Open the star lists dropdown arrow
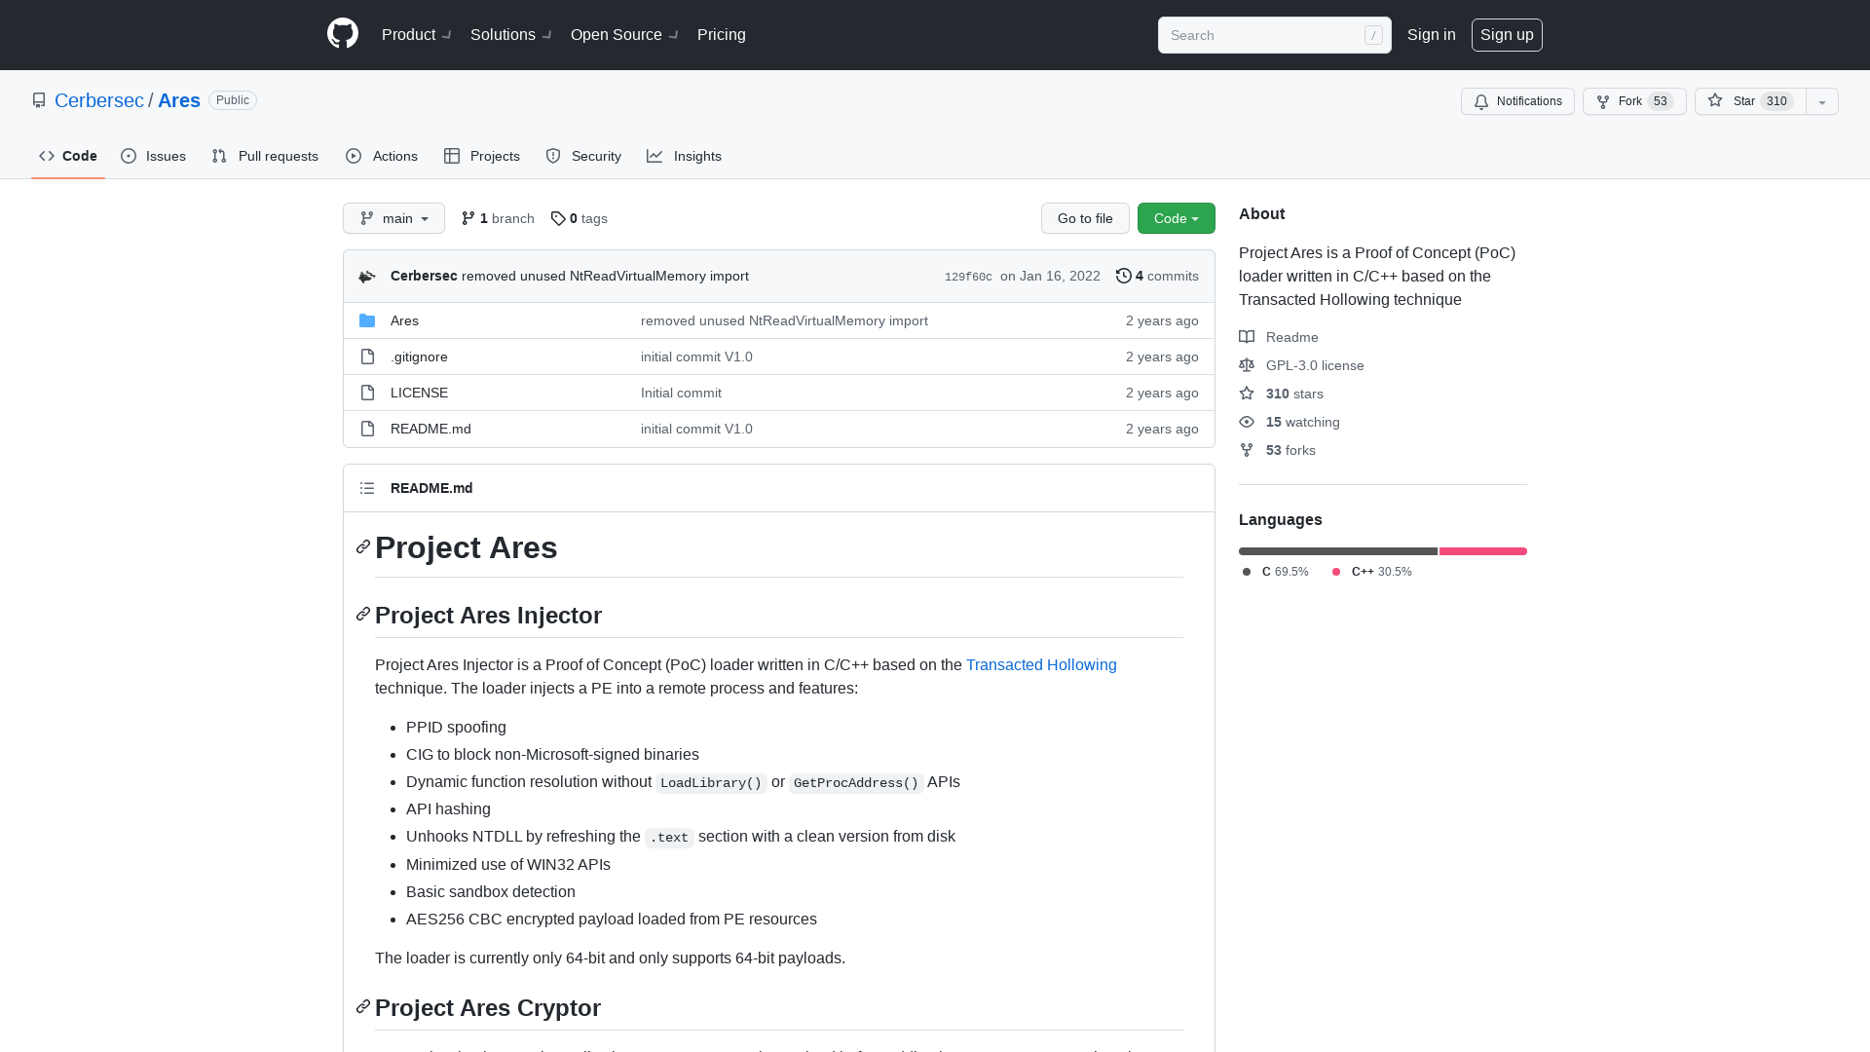 click(1822, 101)
